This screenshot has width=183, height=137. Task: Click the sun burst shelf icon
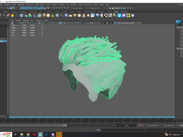click(88, 16)
